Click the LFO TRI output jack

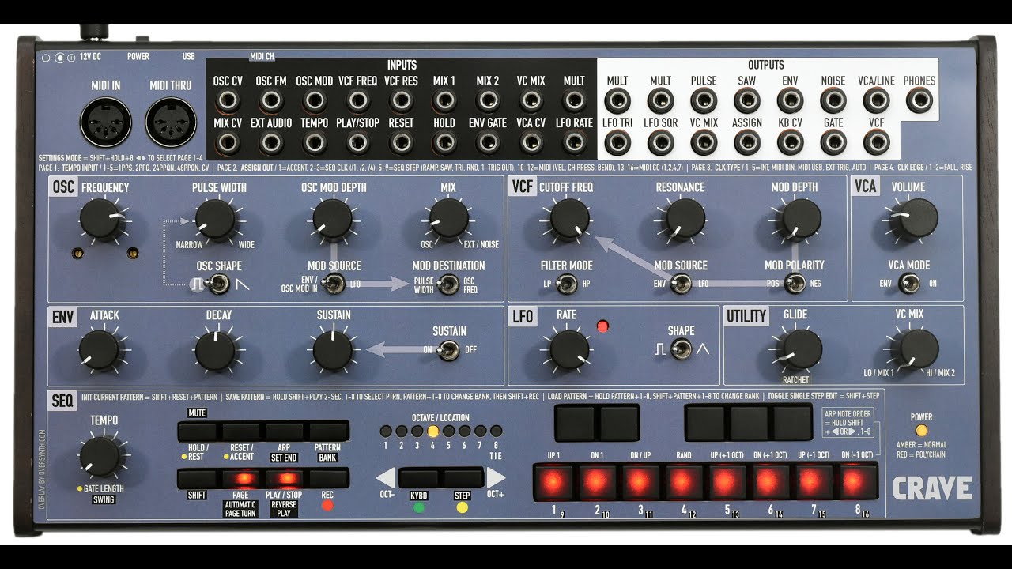click(617, 142)
